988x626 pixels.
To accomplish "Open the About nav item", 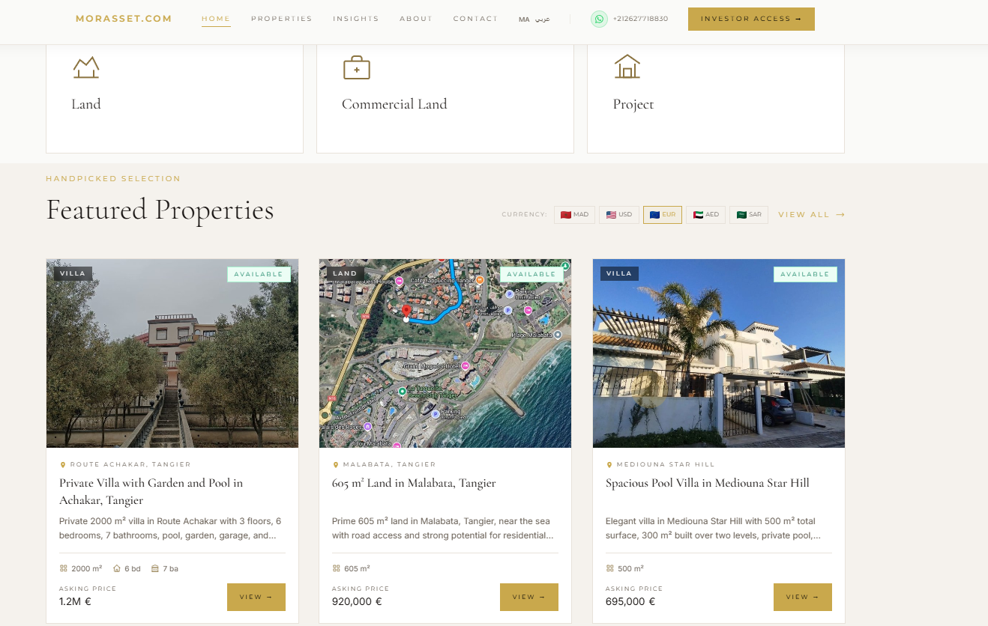I will (x=416, y=19).
